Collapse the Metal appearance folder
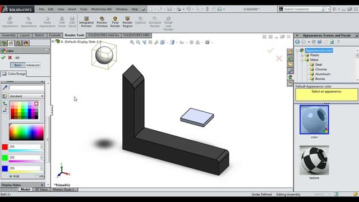359x202 pixels. click(302, 60)
